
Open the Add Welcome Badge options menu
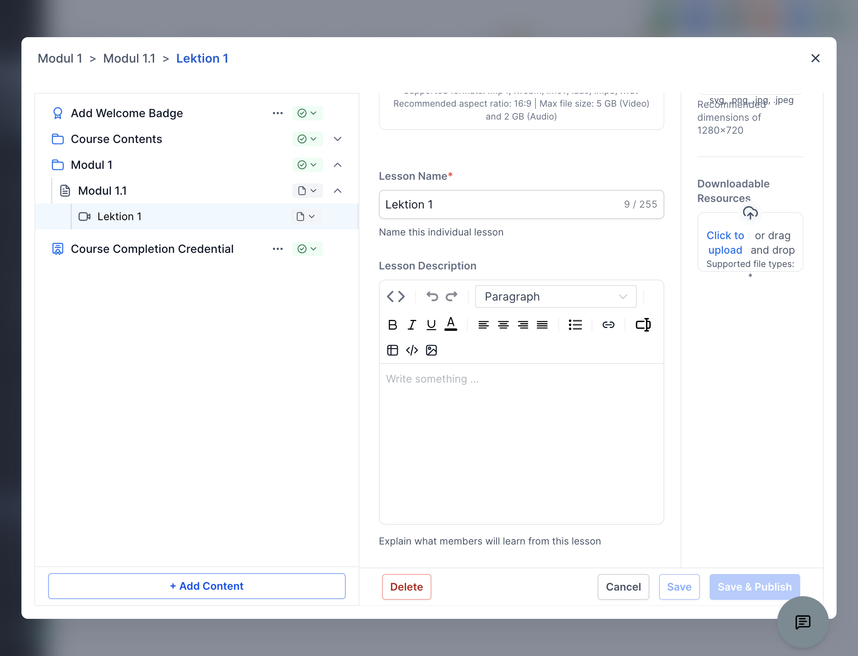(277, 113)
